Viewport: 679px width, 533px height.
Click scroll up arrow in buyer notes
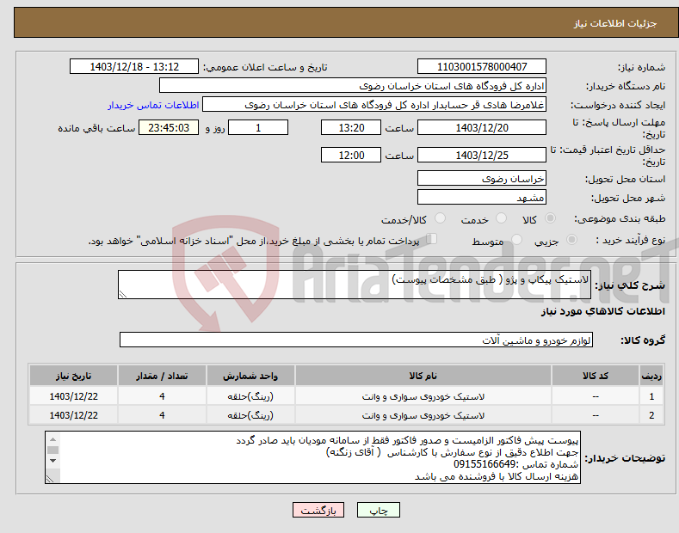click(x=52, y=438)
